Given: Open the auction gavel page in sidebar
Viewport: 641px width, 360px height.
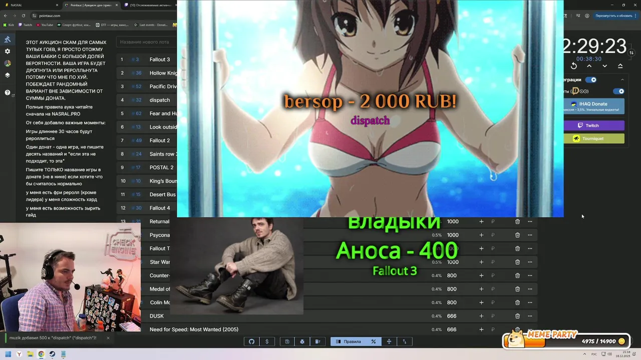Looking at the screenshot, I should pyautogui.click(x=8, y=39).
